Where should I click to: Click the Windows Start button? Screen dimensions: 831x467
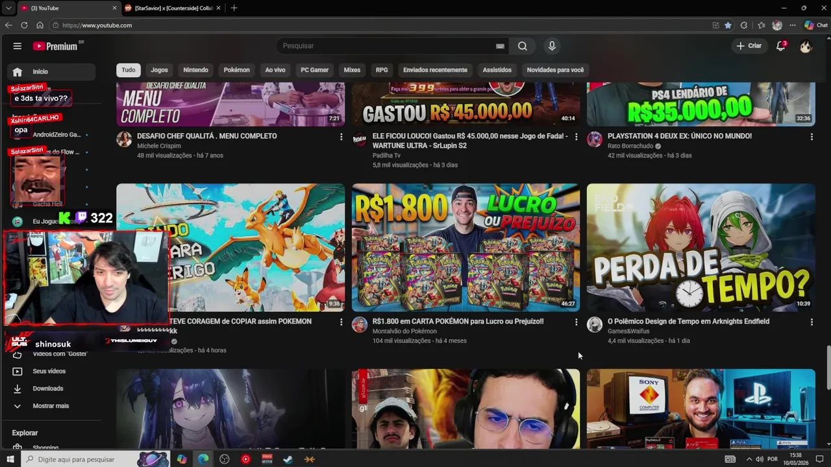tap(10, 459)
